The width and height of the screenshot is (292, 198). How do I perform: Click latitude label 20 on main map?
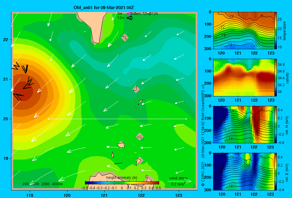coord(6,119)
